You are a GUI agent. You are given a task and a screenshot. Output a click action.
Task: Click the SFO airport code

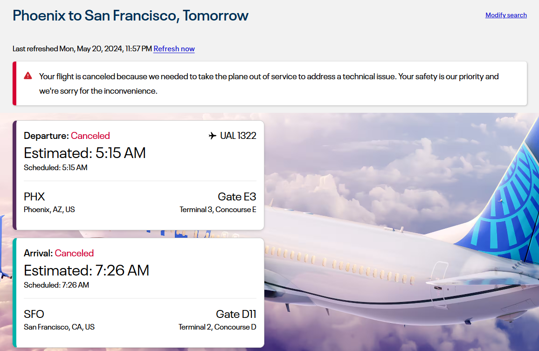pos(34,314)
